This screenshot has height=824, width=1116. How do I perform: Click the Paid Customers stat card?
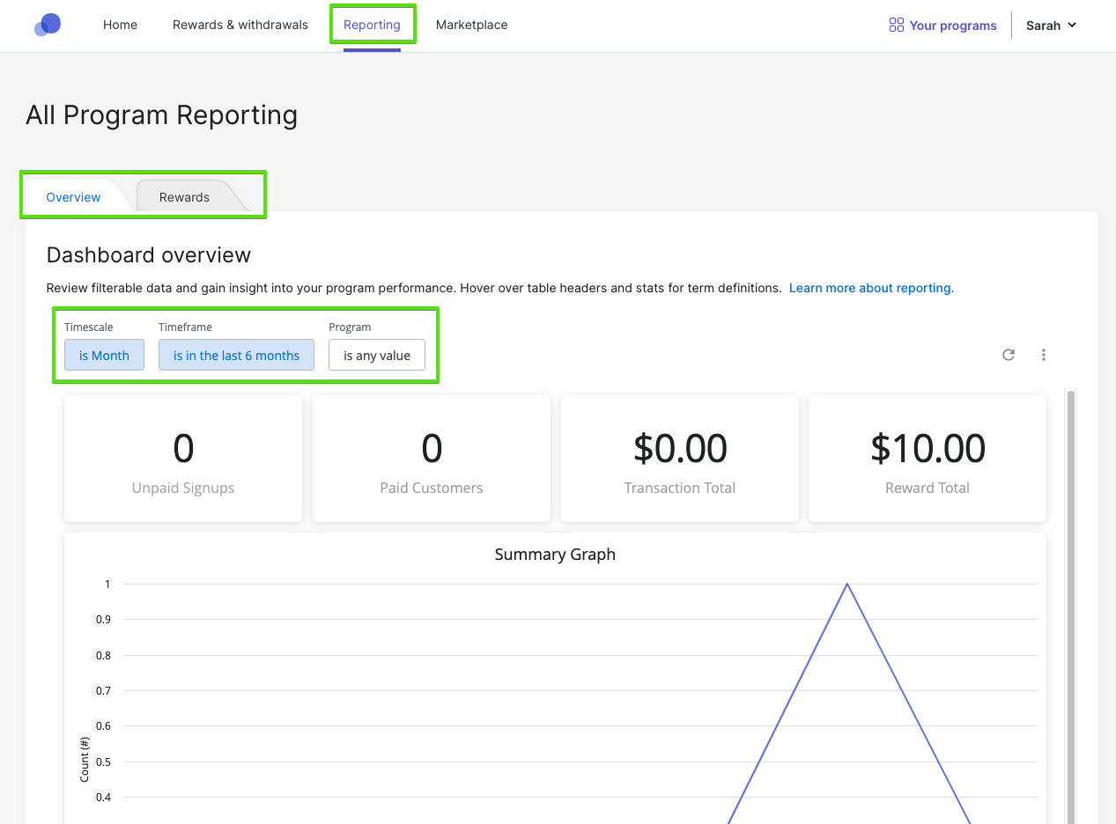432,459
